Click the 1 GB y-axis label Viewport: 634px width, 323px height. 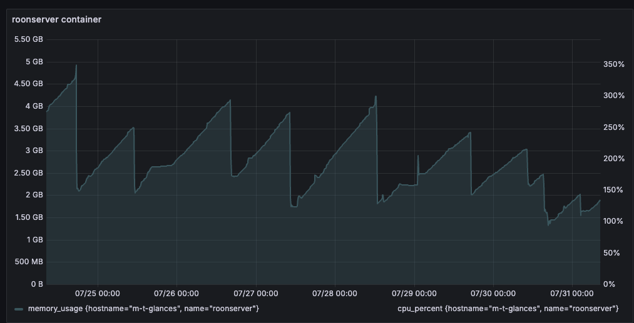34,240
